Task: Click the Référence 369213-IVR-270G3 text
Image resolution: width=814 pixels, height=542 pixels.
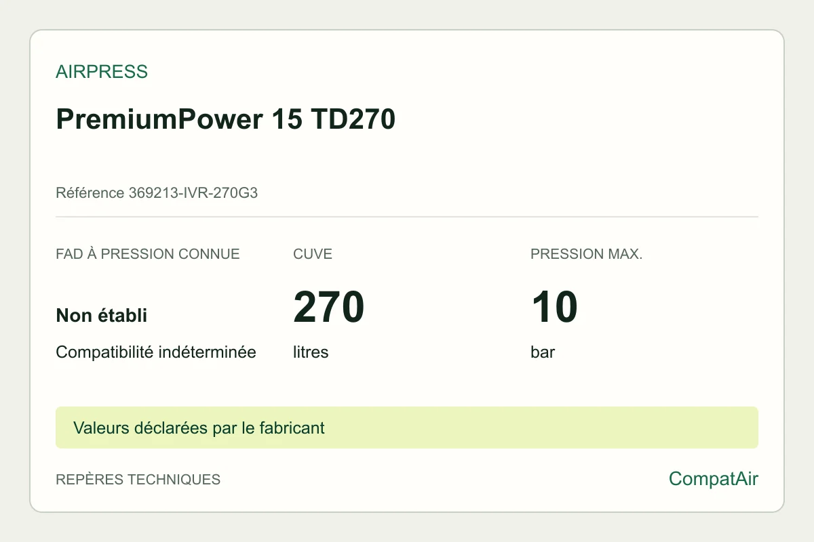Action: (x=157, y=193)
